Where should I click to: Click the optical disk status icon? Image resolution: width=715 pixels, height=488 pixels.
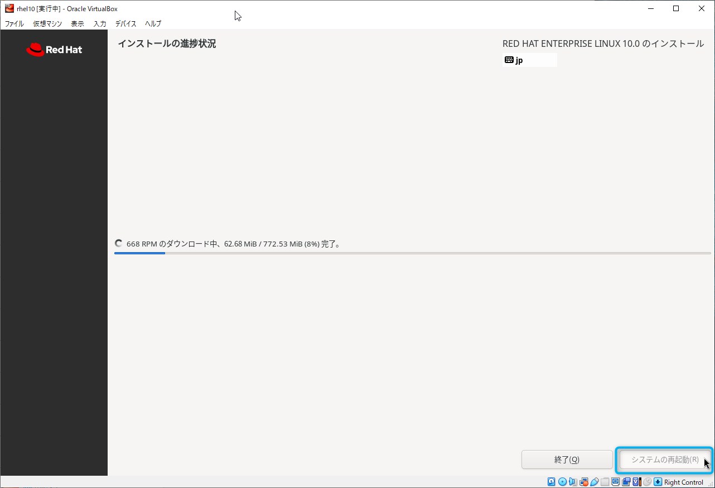point(562,482)
